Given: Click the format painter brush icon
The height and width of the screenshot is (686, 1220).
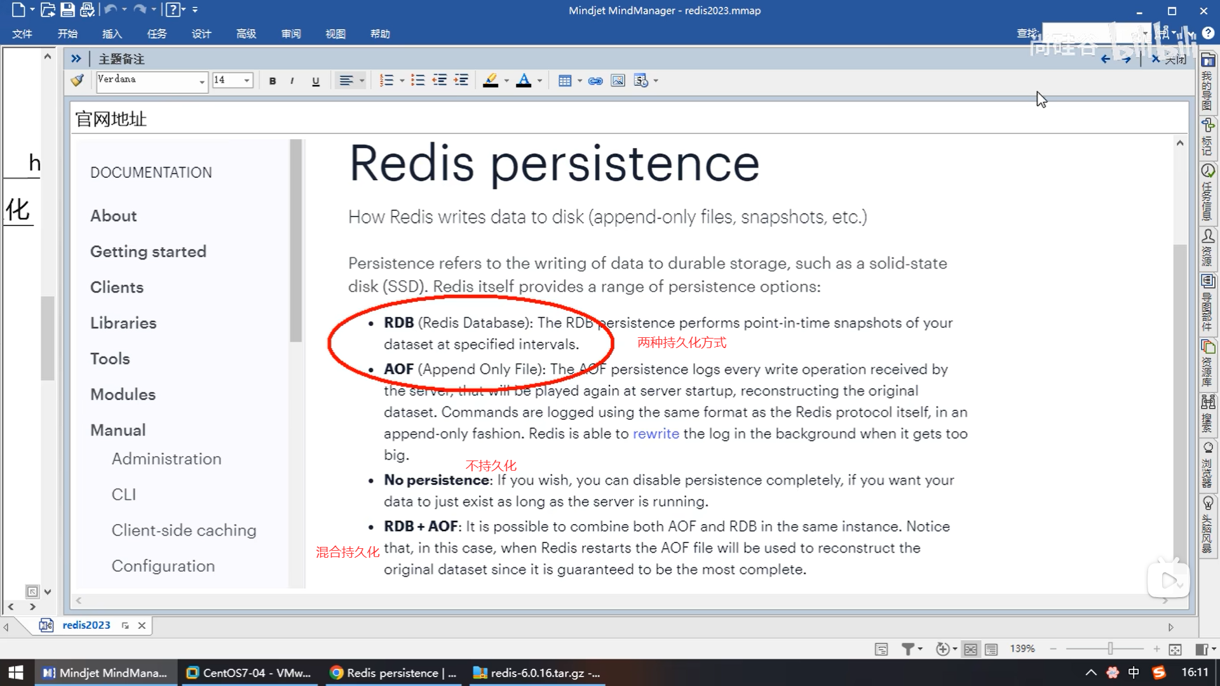Looking at the screenshot, I should point(78,81).
